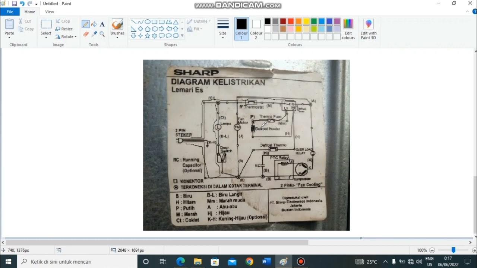Image resolution: width=477 pixels, height=268 pixels.
Task: Open the Windows Start menu
Action: tap(9, 262)
